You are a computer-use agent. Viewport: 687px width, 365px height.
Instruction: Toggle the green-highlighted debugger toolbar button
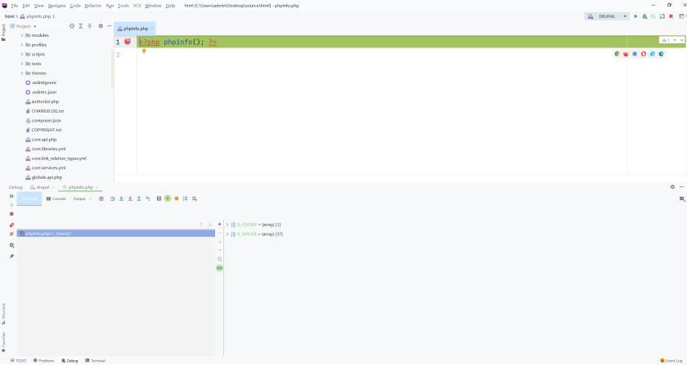click(168, 198)
